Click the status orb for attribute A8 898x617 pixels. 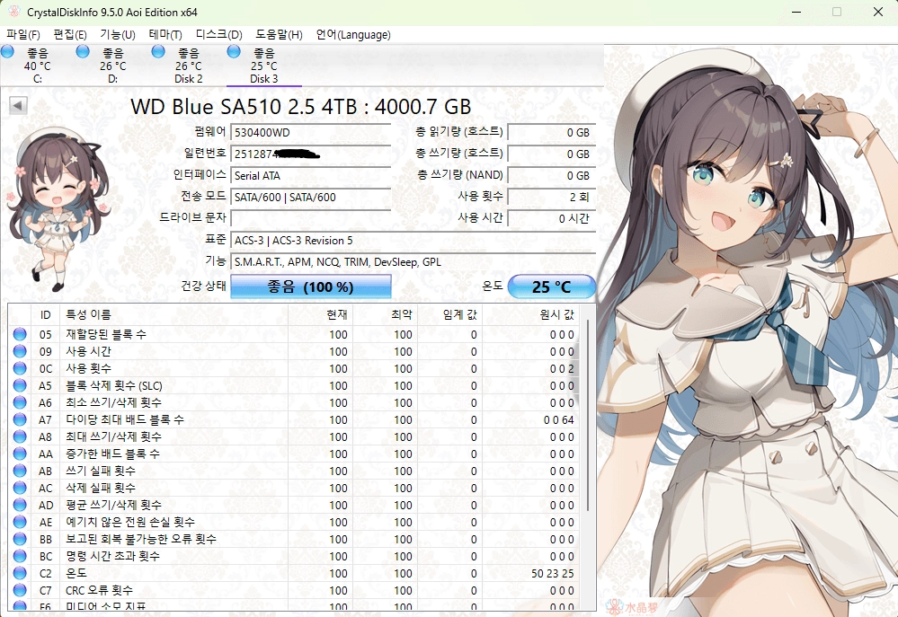tap(20, 436)
